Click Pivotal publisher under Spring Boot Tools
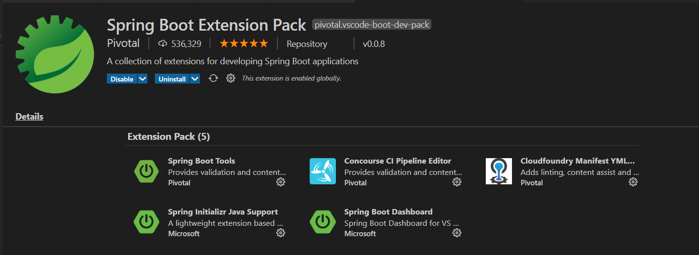699x255 pixels. coord(179,183)
